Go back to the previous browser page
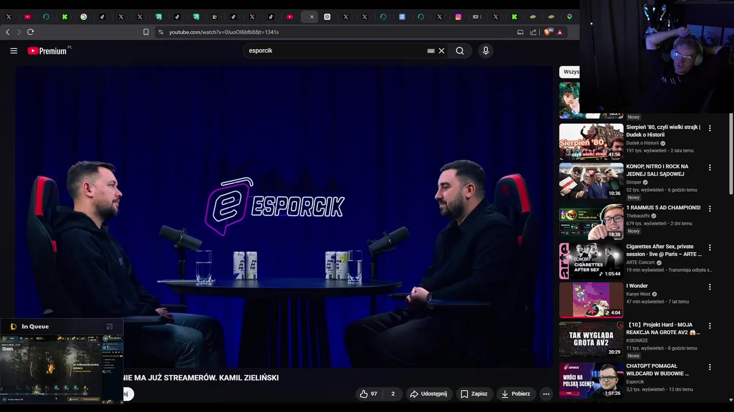The width and height of the screenshot is (734, 412). [x=7, y=32]
